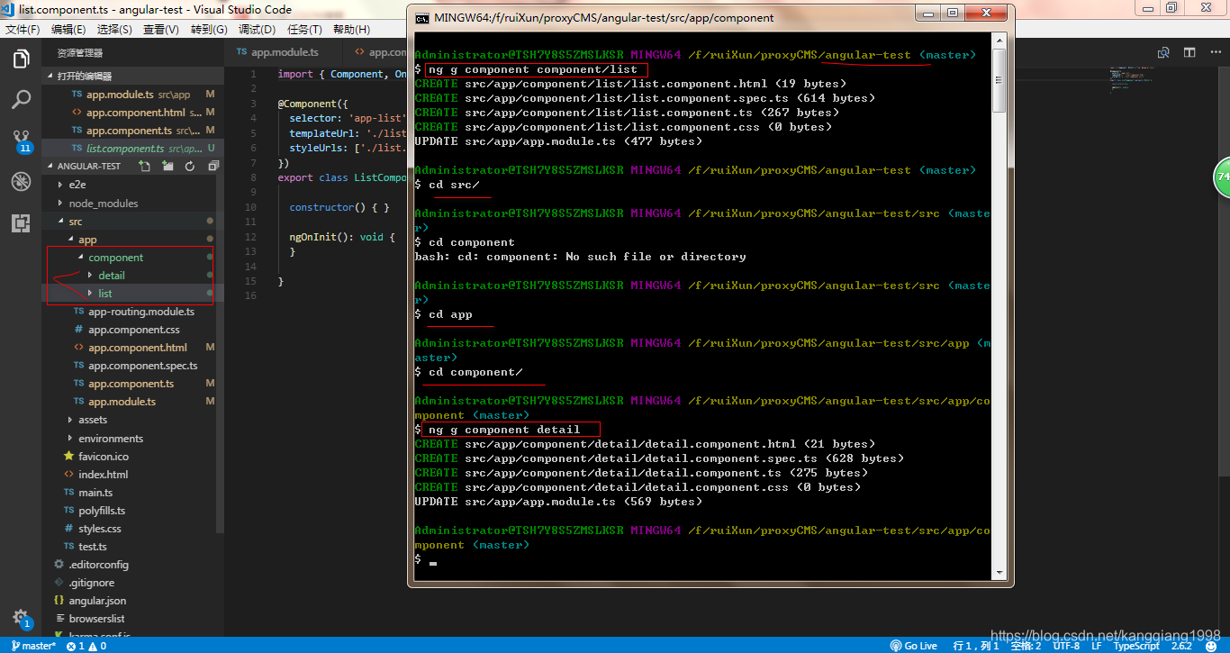1230x653 pixels.
Task: Collapse the ANGULAR-TEST section header
Action: [x=88, y=167]
